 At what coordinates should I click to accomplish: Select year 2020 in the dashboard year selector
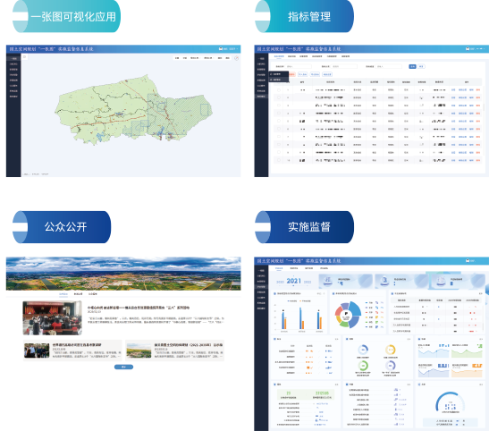tap(280, 282)
